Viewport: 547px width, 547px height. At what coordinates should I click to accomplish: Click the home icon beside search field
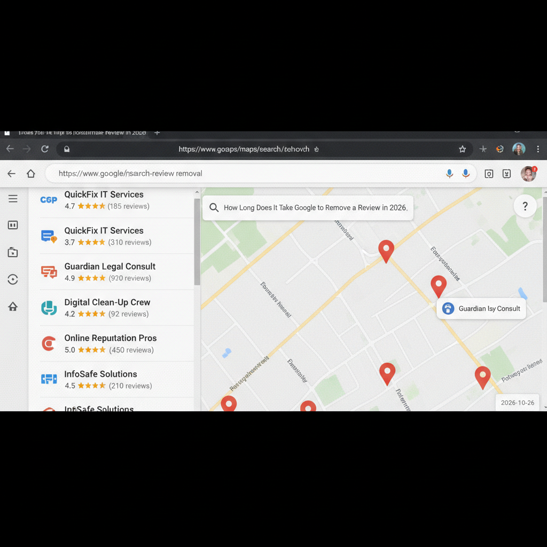click(30, 174)
